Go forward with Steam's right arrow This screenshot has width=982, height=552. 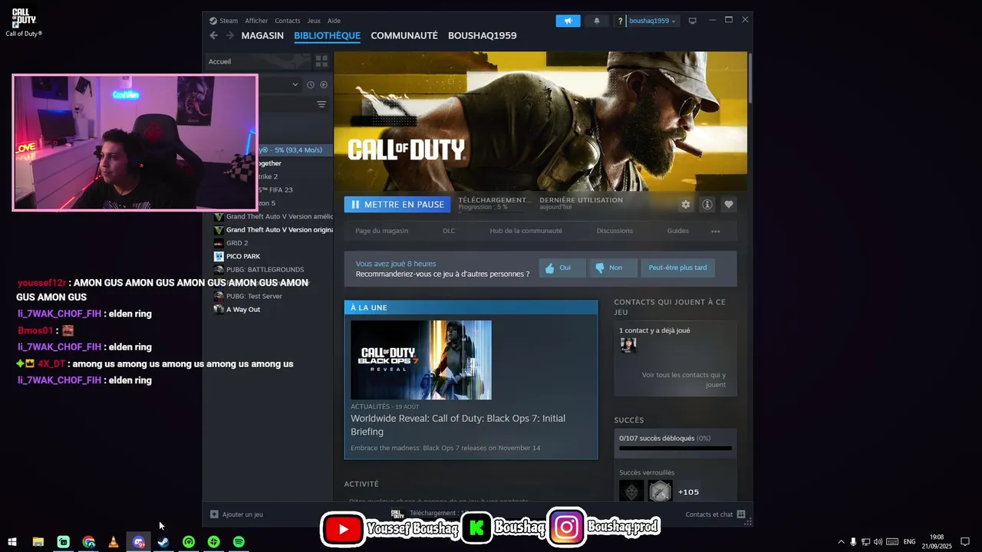229,35
